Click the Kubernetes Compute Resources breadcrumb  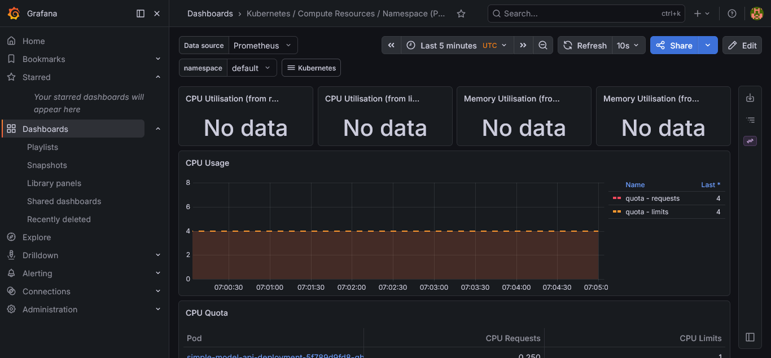point(345,14)
